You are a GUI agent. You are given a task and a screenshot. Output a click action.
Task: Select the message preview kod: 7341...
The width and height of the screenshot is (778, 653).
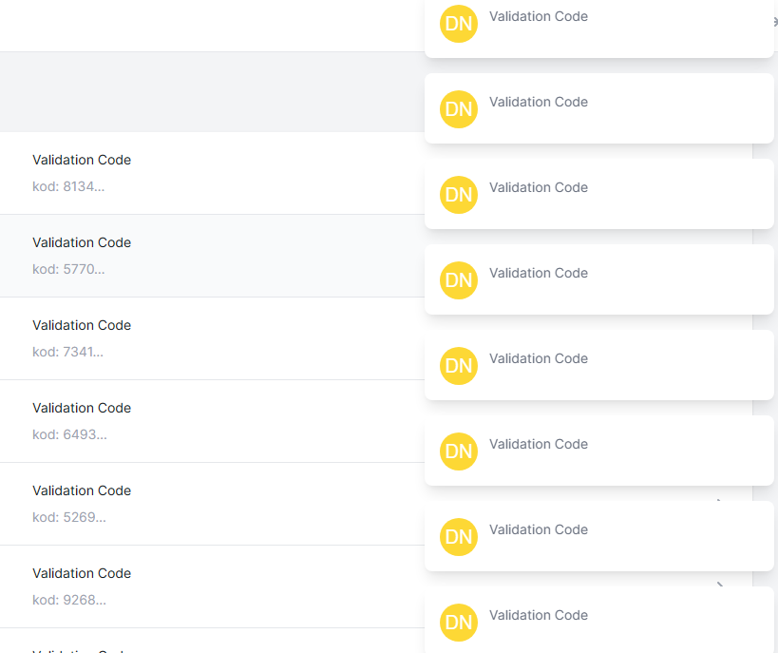(68, 352)
